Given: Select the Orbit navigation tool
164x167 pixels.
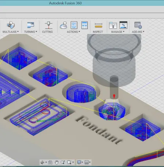Looking at the screenshot, I should click(x=42, y=162).
